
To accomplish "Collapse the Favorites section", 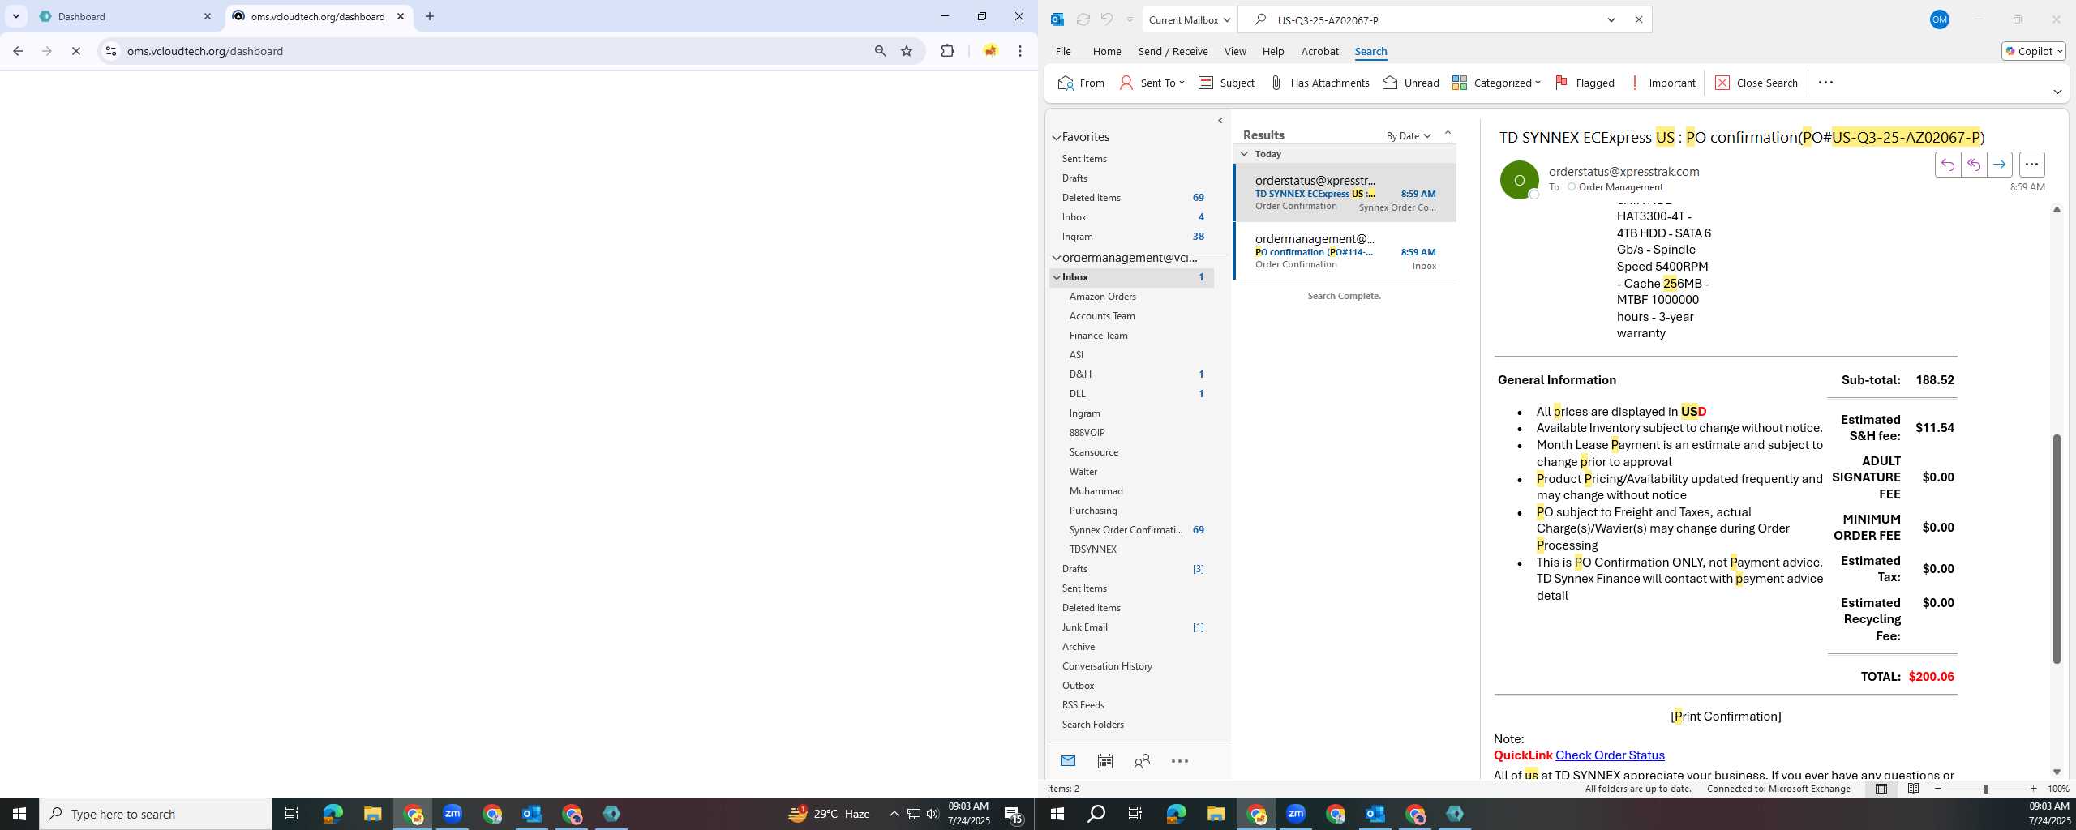I will [1057, 138].
